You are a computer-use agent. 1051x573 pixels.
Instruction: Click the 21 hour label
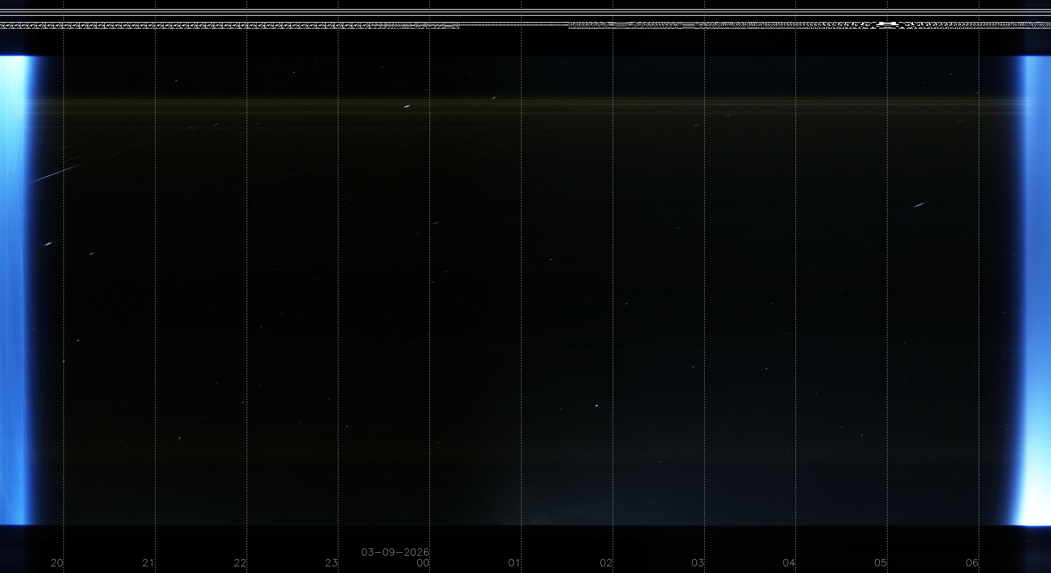(149, 563)
